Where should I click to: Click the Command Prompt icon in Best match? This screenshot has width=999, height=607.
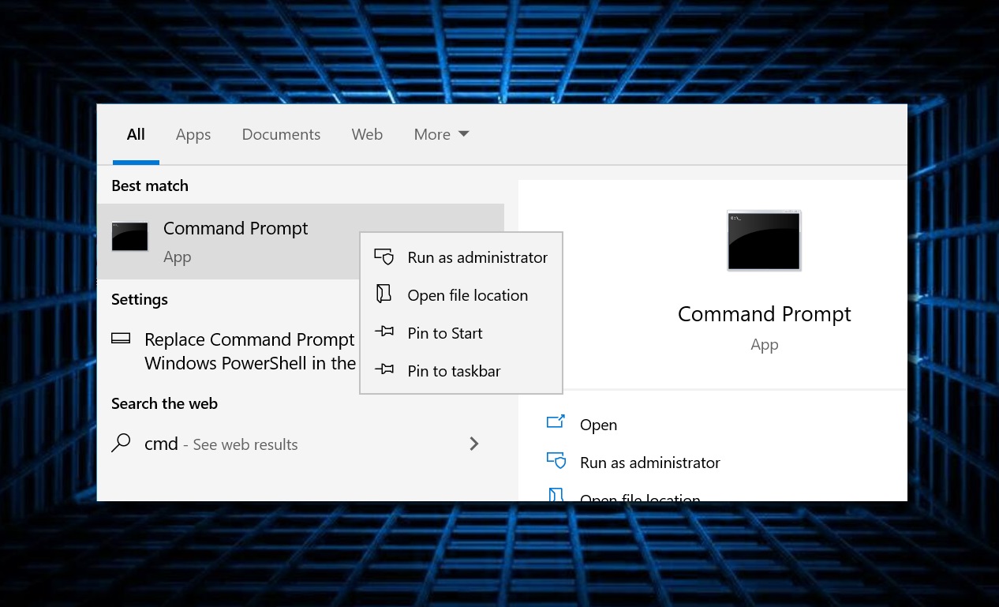(x=130, y=237)
